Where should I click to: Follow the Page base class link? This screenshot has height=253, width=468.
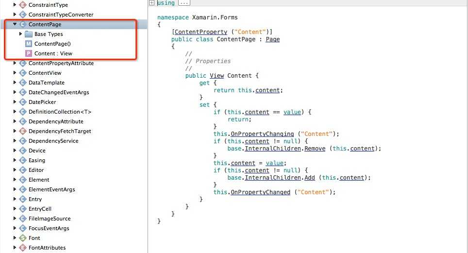click(272, 39)
